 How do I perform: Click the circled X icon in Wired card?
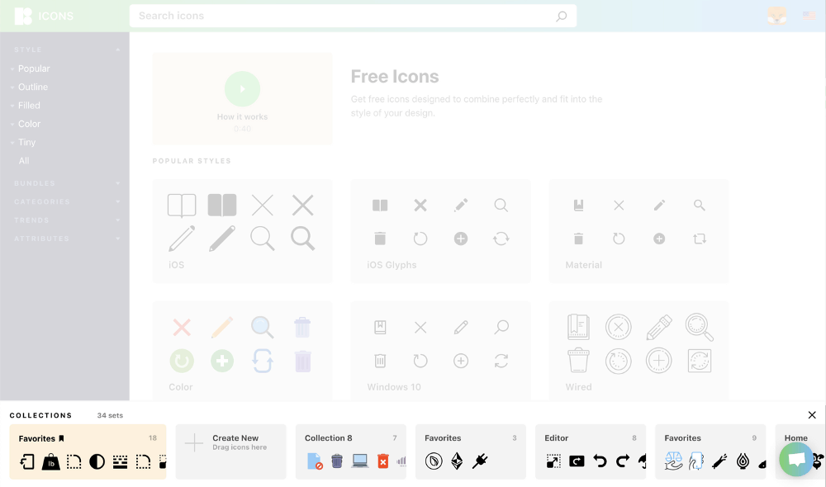coord(619,328)
